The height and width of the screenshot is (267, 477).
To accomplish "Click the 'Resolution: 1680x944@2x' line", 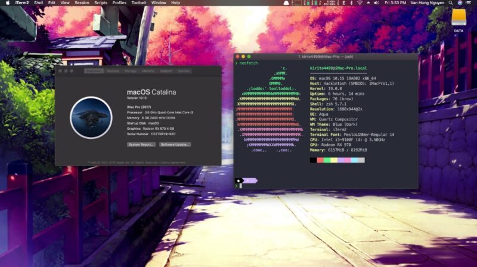I will [336, 109].
